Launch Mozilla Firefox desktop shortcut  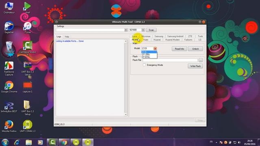[9, 127]
